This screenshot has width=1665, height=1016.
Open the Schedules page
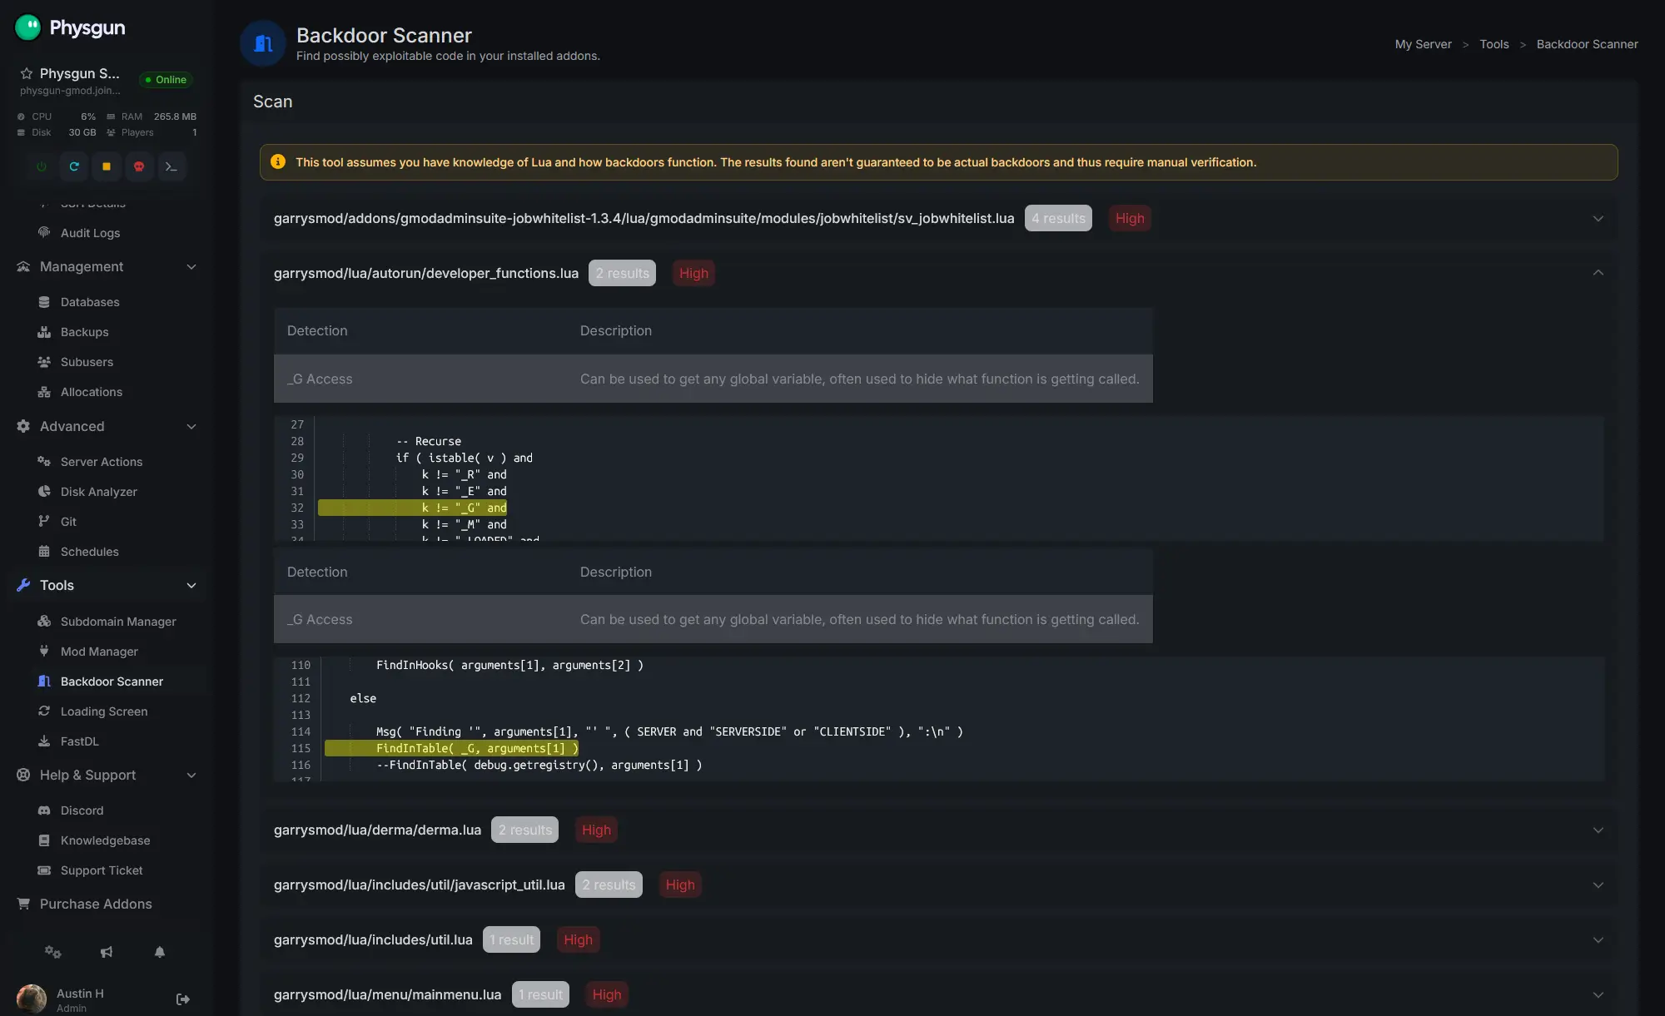(90, 552)
